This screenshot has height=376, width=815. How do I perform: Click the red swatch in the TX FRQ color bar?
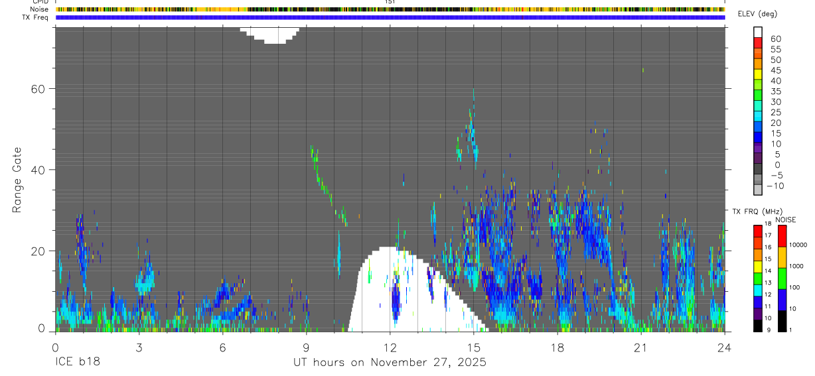click(x=757, y=231)
